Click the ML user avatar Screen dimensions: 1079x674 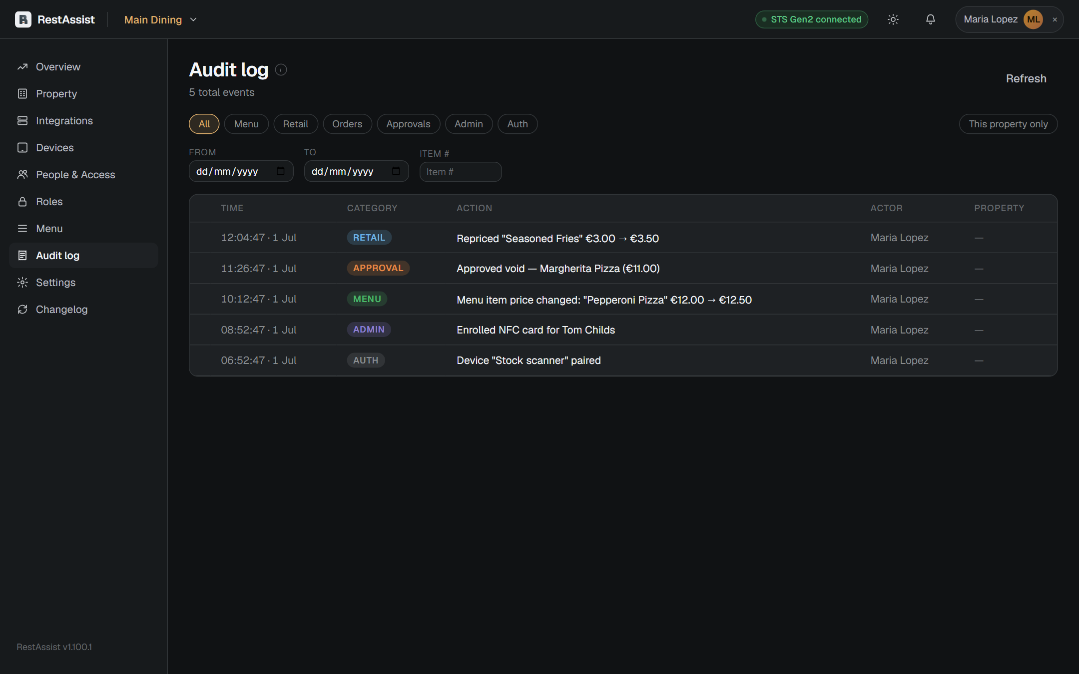tap(1033, 19)
